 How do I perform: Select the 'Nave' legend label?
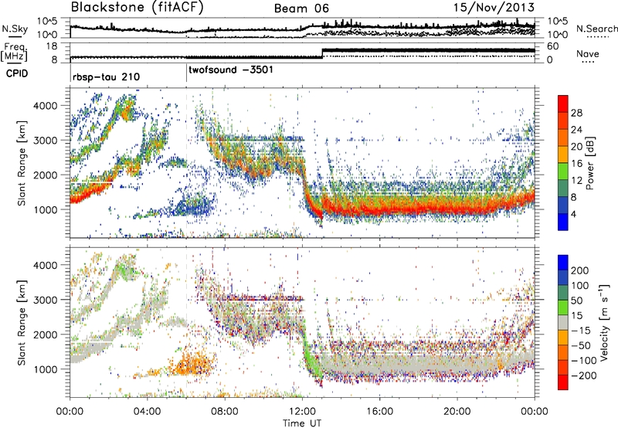pyautogui.click(x=587, y=53)
